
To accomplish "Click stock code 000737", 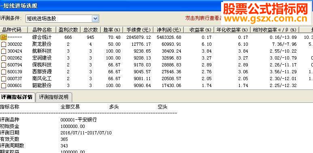I will click(x=15, y=79).
